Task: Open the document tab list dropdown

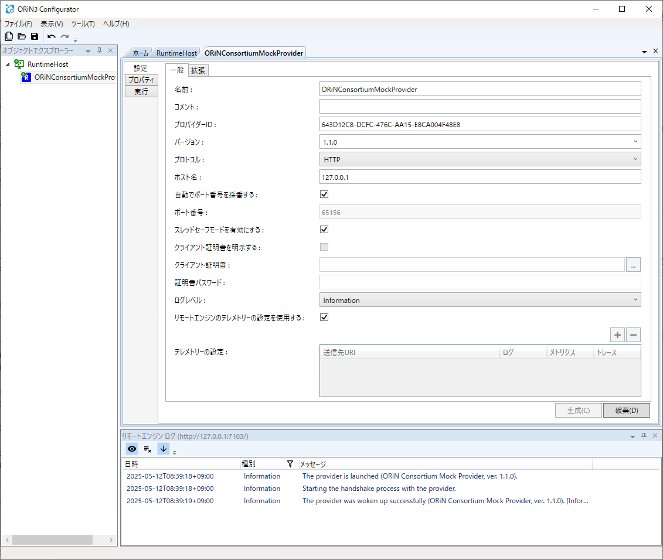Action: pos(644,52)
